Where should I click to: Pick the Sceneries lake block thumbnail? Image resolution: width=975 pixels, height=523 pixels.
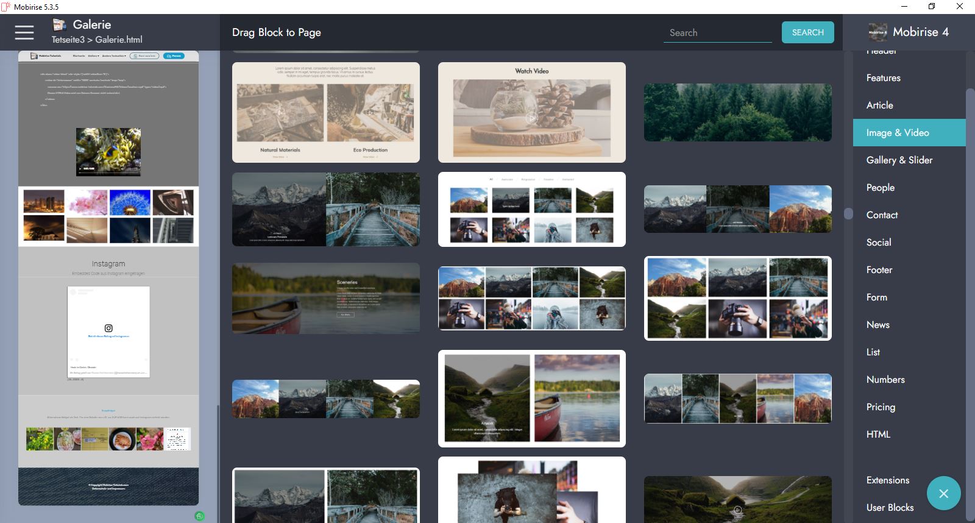[x=325, y=298]
